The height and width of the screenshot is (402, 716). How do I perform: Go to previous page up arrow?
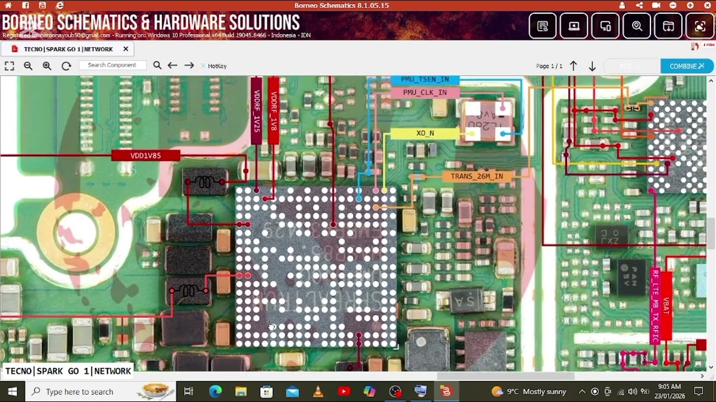tap(573, 66)
